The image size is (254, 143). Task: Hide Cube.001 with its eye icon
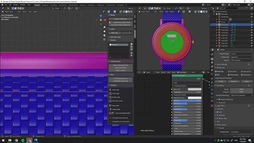coord(252,35)
